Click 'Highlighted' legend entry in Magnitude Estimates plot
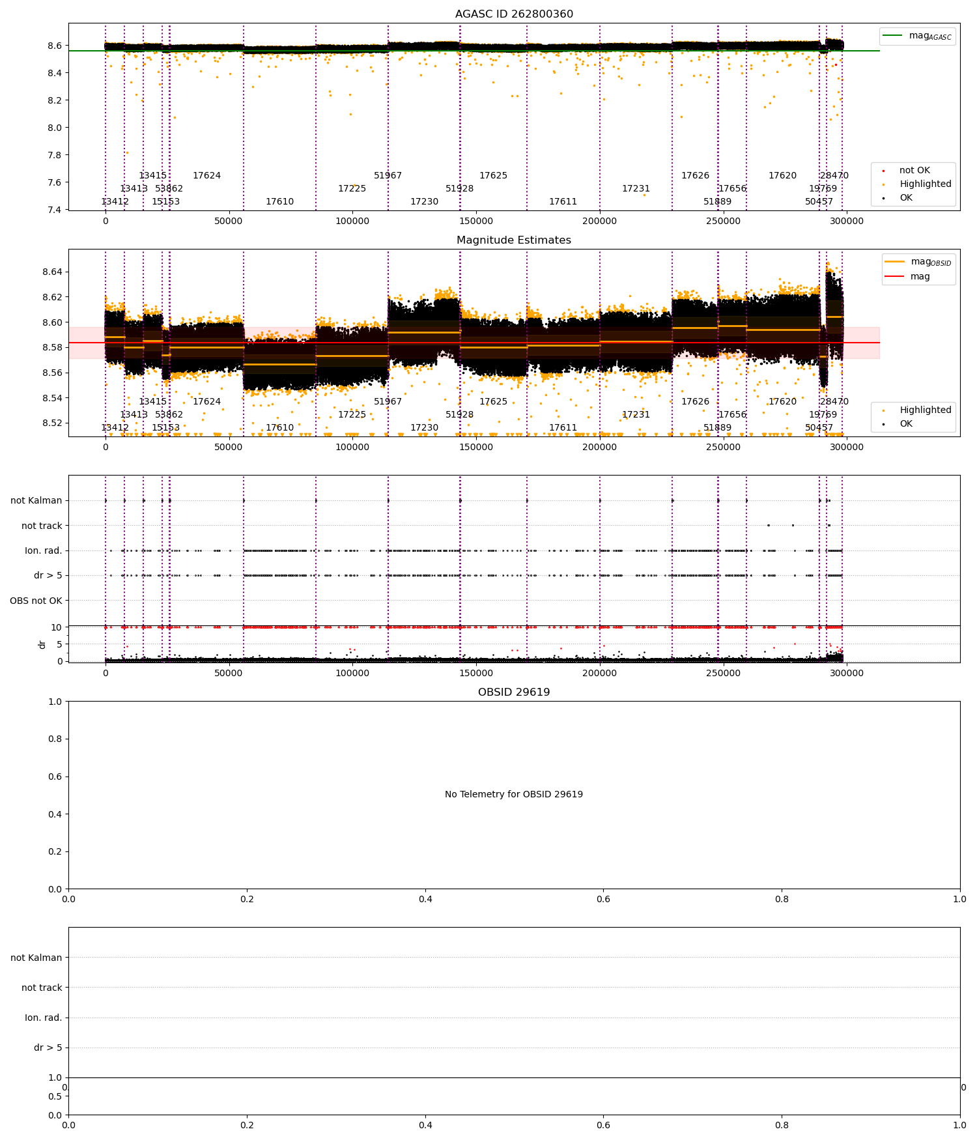Viewport: 977px width, 1140px height. [926, 410]
